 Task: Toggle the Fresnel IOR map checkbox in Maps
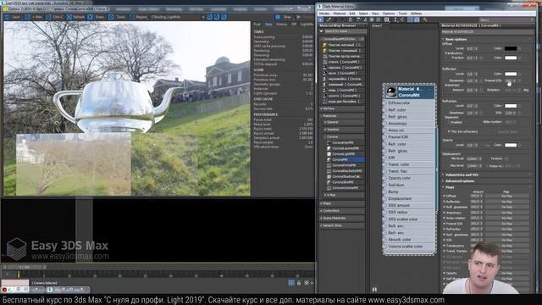(x=444, y=224)
